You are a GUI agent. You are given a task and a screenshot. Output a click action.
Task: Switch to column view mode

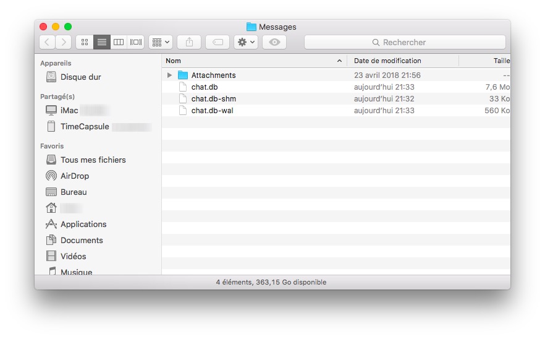[x=119, y=42]
